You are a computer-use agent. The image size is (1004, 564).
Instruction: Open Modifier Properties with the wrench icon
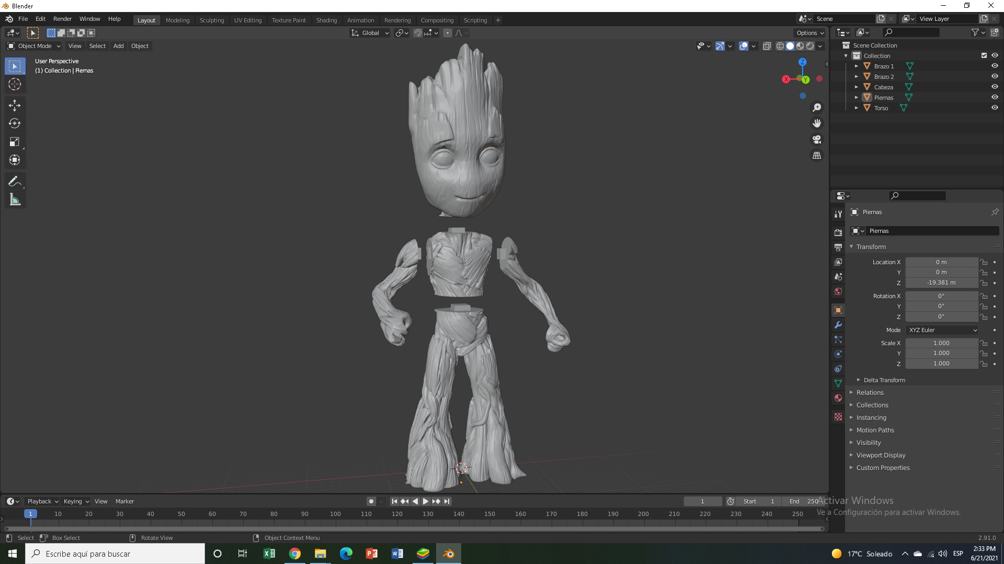coord(838,325)
